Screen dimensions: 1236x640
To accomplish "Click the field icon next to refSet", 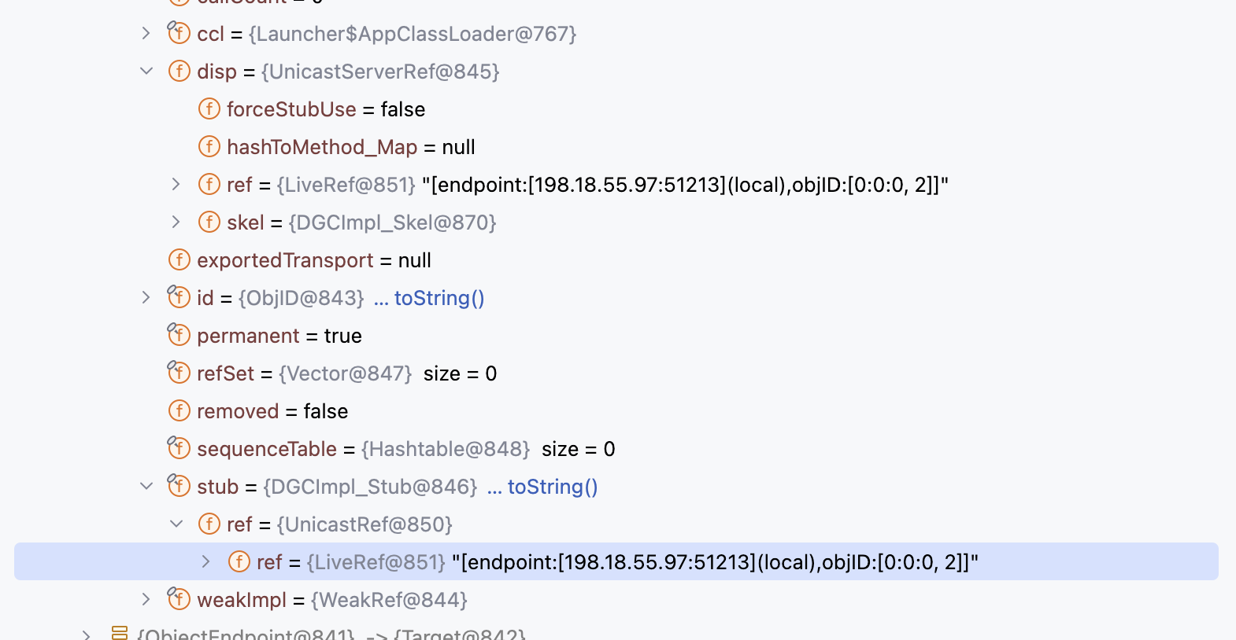I will [179, 373].
